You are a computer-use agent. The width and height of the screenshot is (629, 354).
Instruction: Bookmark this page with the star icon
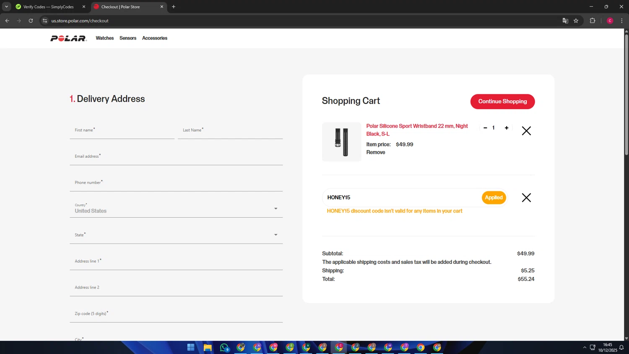pyautogui.click(x=576, y=21)
